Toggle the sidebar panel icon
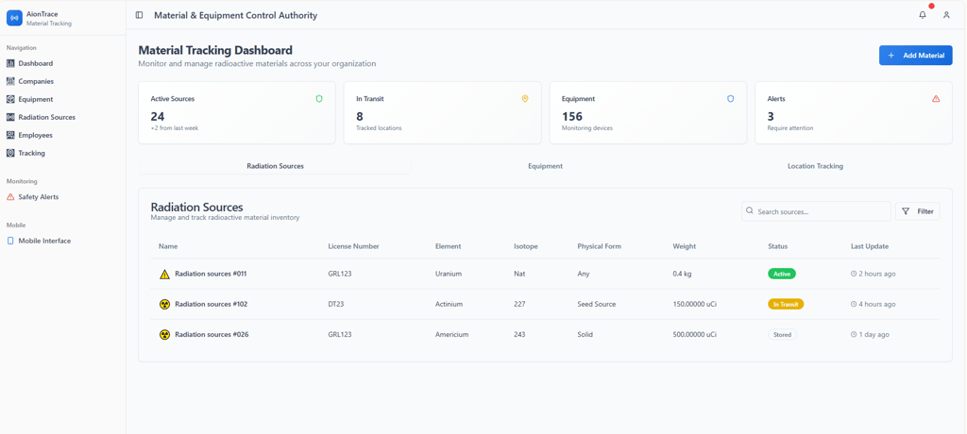Screen dimensions: 967x434 click(139, 15)
